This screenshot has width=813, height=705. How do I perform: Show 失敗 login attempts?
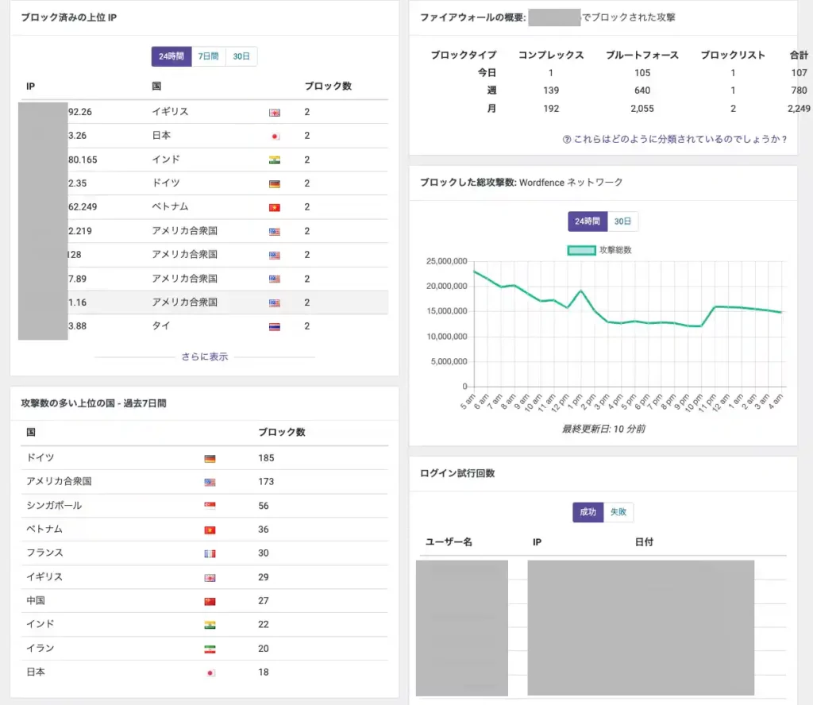coord(618,513)
